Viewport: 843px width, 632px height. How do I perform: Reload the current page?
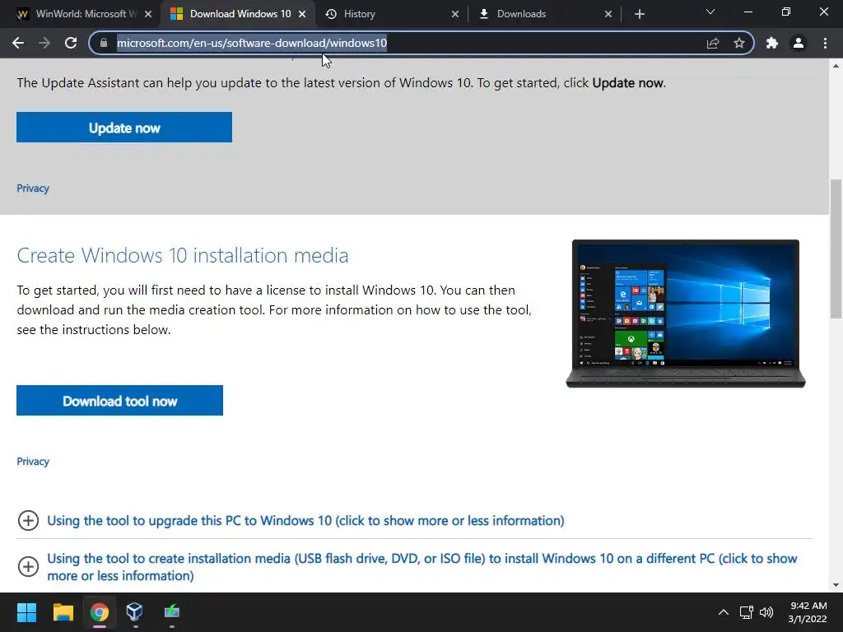tap(71, 43)
